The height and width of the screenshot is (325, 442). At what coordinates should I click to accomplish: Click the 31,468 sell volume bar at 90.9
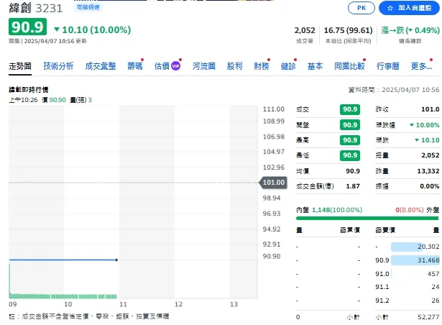[415, 260]
